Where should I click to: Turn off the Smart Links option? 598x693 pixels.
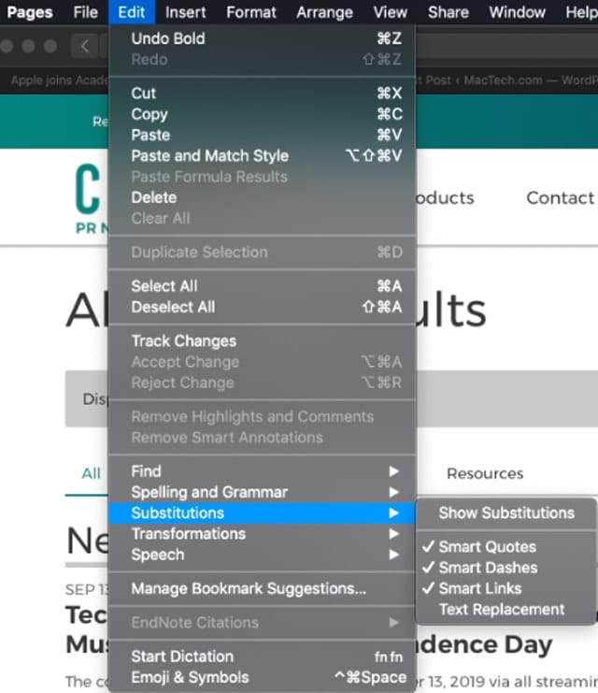[x=479, y=588]
